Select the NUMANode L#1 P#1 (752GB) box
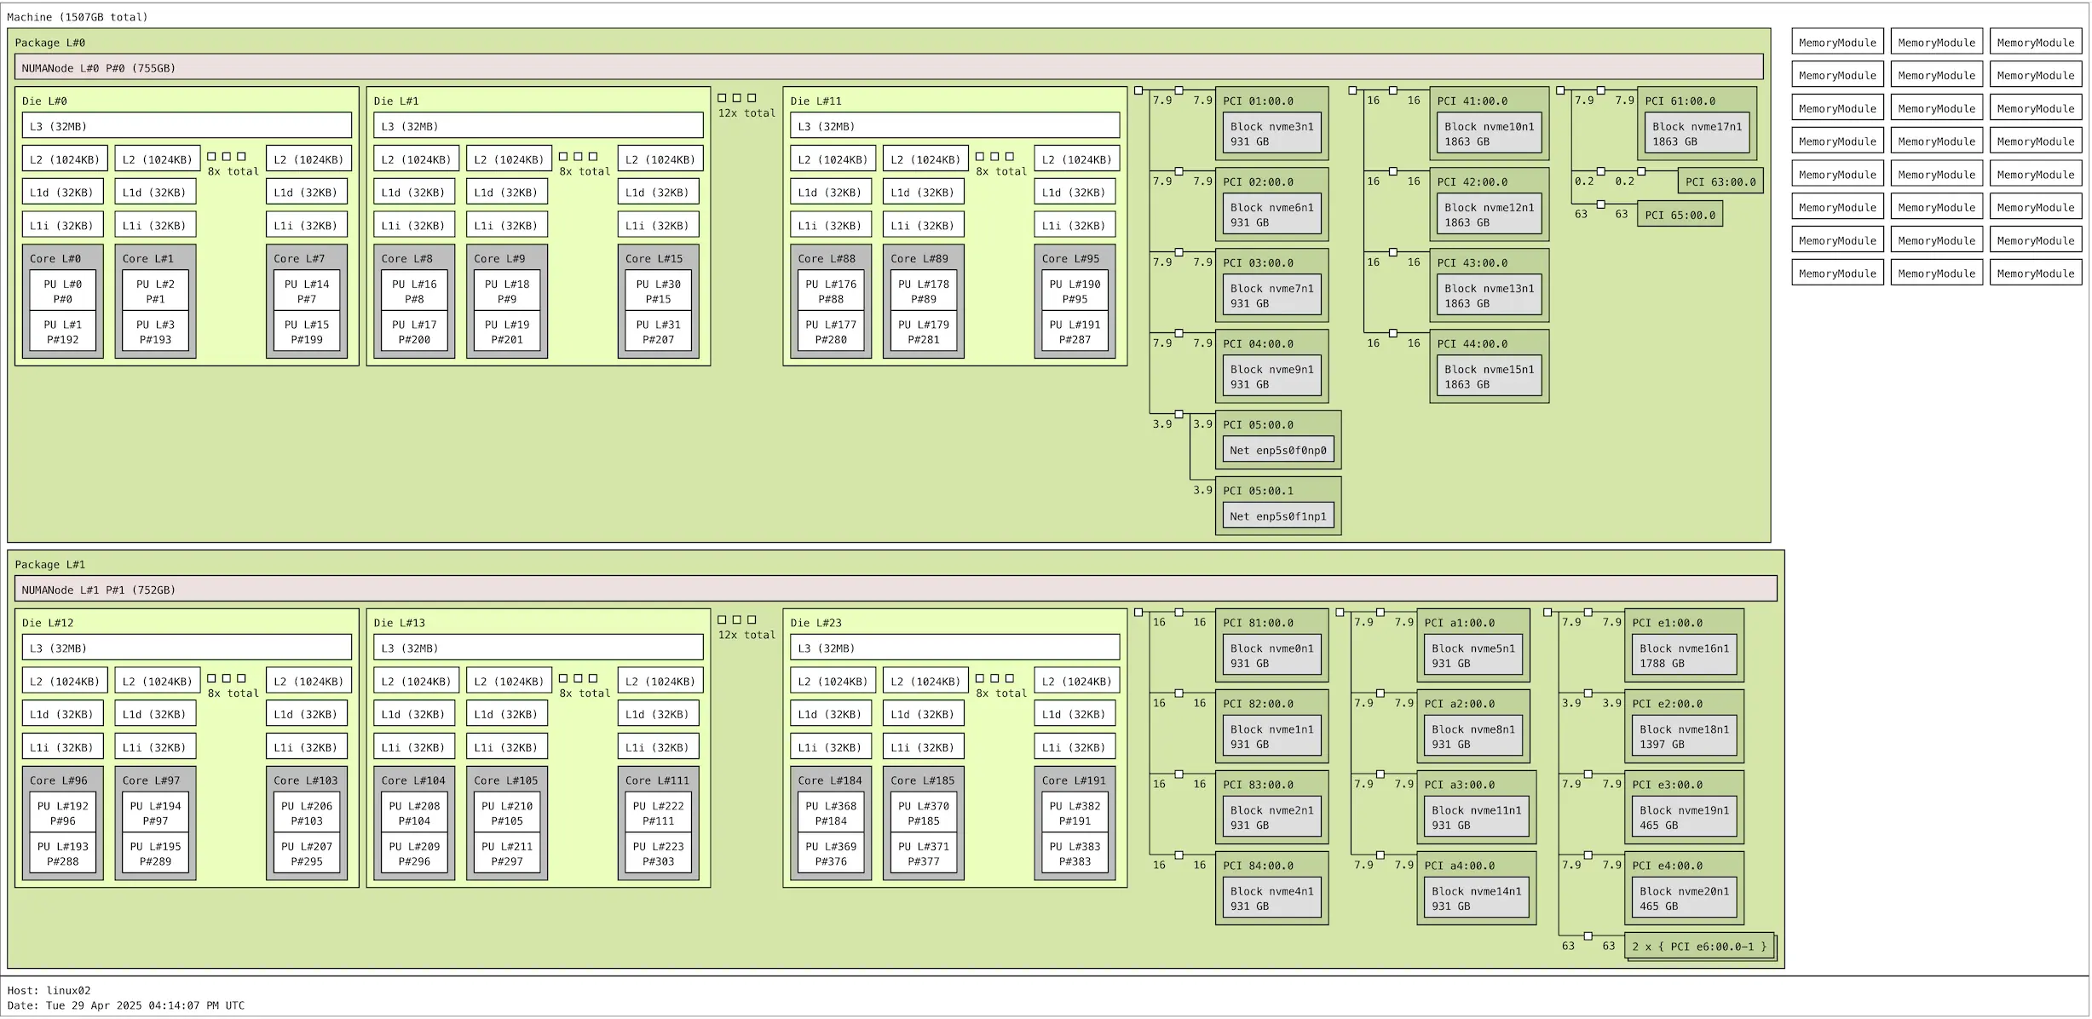The image size is (2092, 1019). coord(896,590)
